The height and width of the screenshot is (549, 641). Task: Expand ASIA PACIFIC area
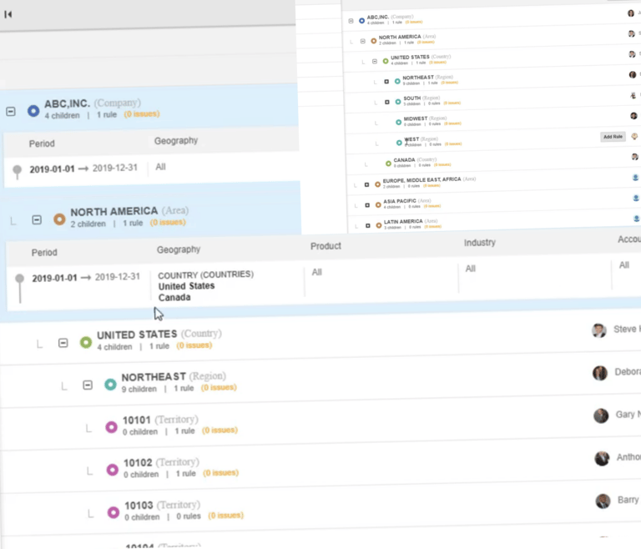367,205
